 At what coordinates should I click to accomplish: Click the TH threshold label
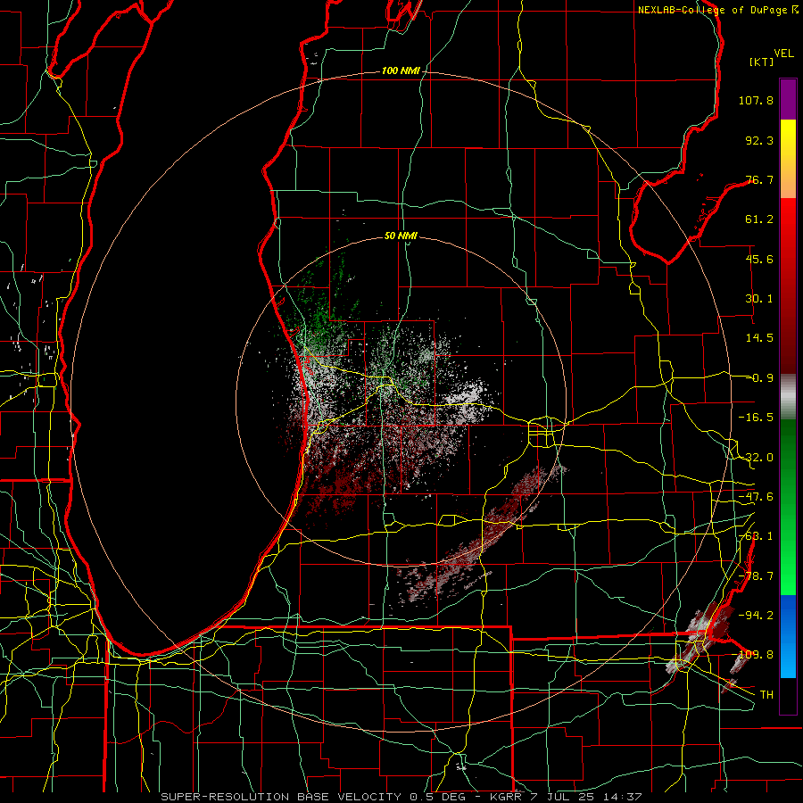pyautogui.click(x=766, y=694)
